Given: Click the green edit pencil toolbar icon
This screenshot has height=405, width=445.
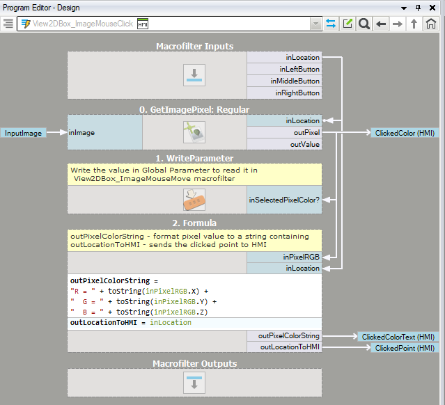Looking at the screenshot, I should (x=348, y=24).
